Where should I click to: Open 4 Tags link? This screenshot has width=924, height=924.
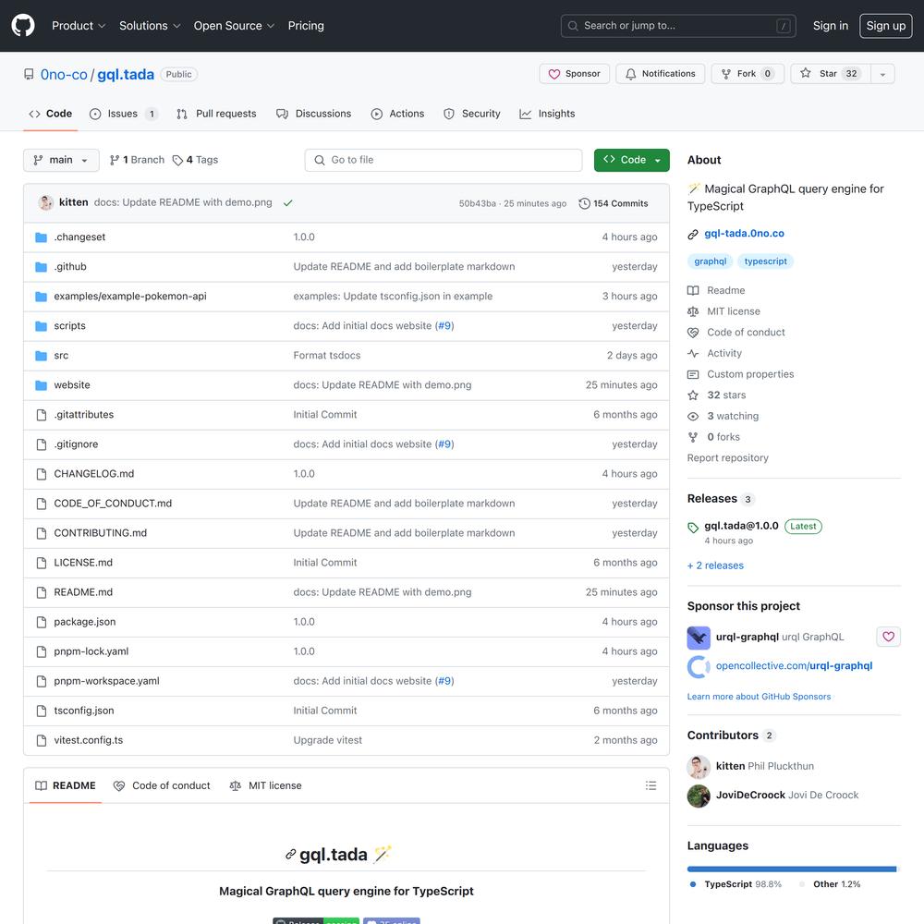coord(195,160)
